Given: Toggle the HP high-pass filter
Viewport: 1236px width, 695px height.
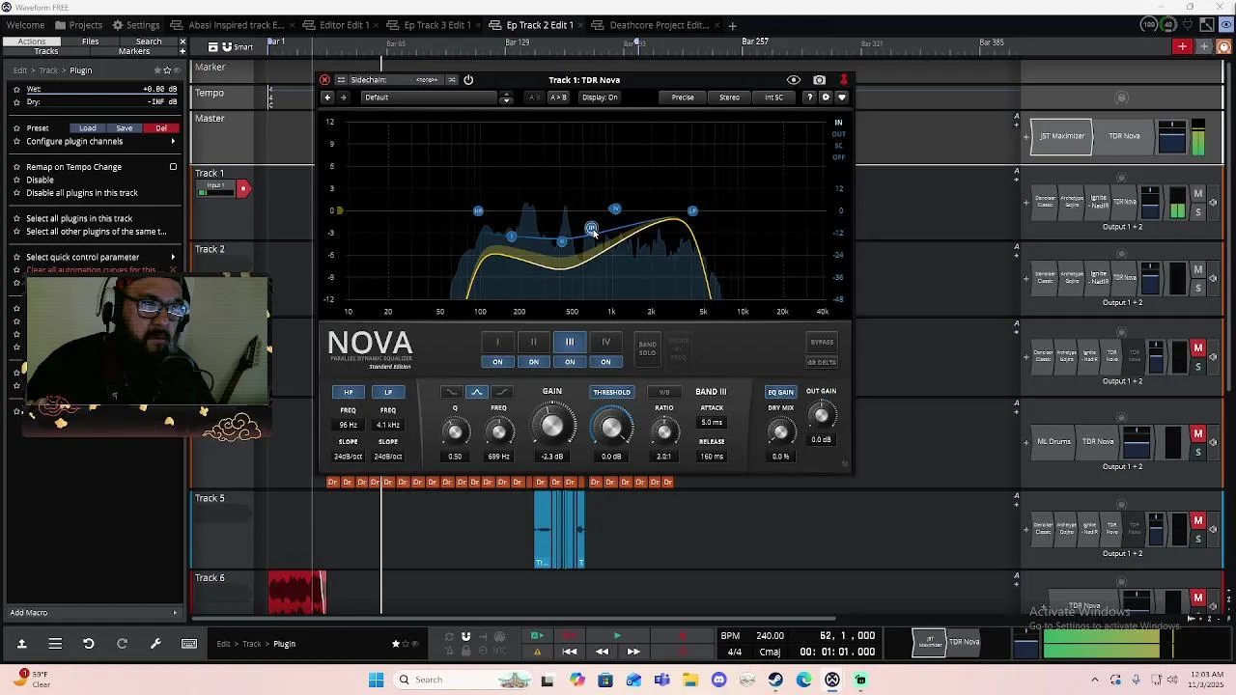Looking at the screenshot, I should [349, 392].
